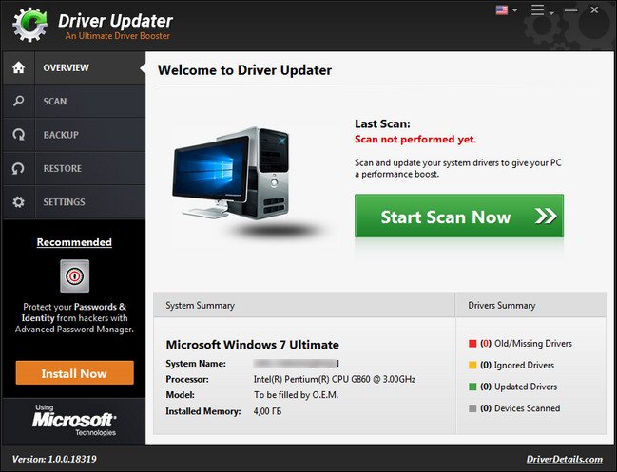Viewport: 617px width, 472px height.
Task: Click the US flag language icon
Action: tap(502, 9)
